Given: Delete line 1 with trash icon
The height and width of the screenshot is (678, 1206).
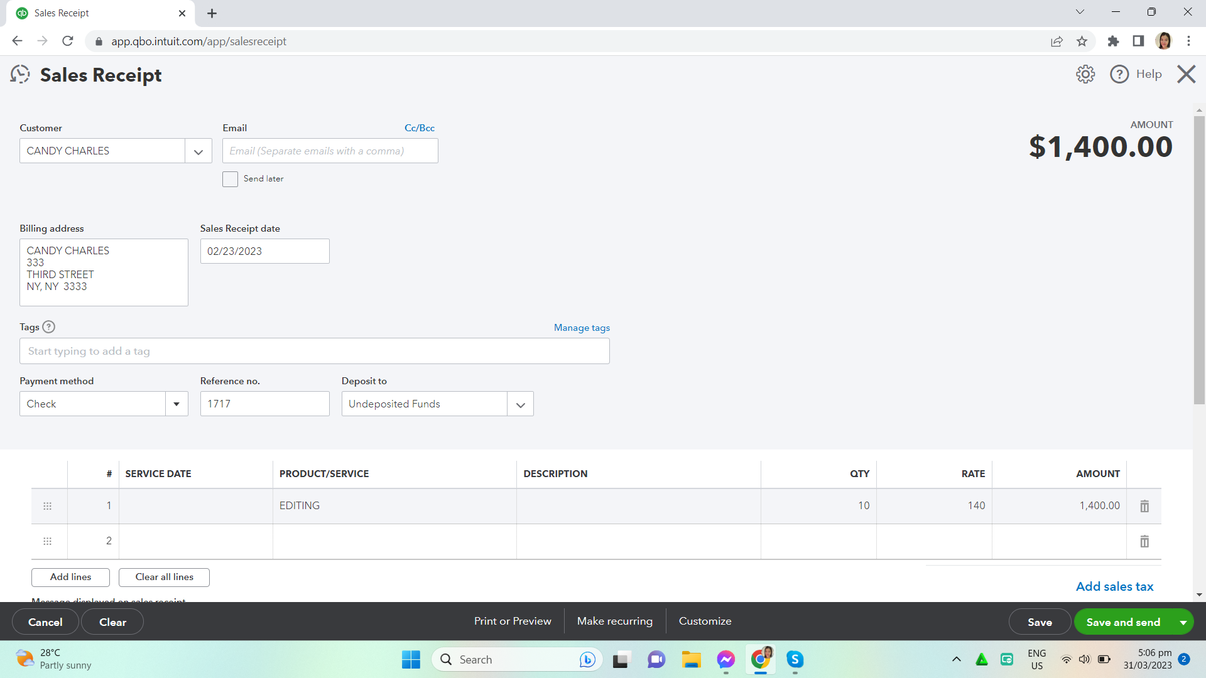Looking at the screenshot, I should click(x=1144, y=506).
